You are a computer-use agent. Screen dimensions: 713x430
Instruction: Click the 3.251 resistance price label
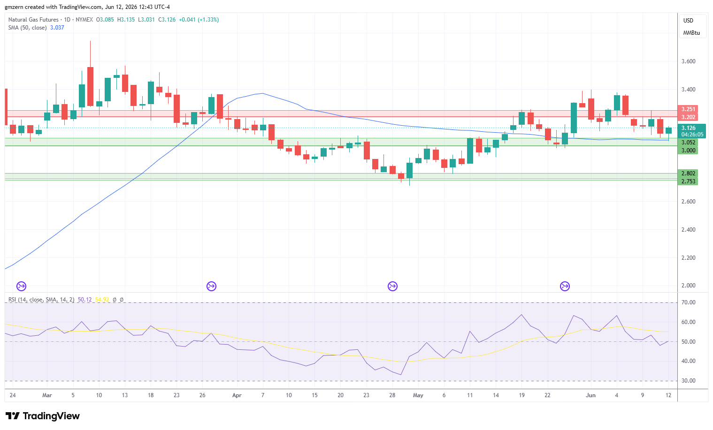(688, 109)
